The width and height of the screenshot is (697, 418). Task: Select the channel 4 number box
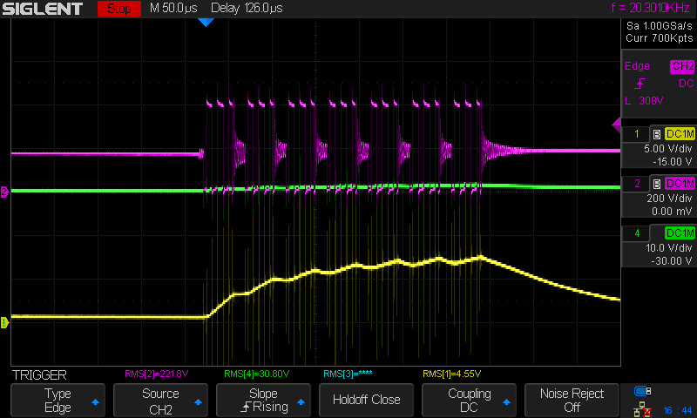(636, 233)
